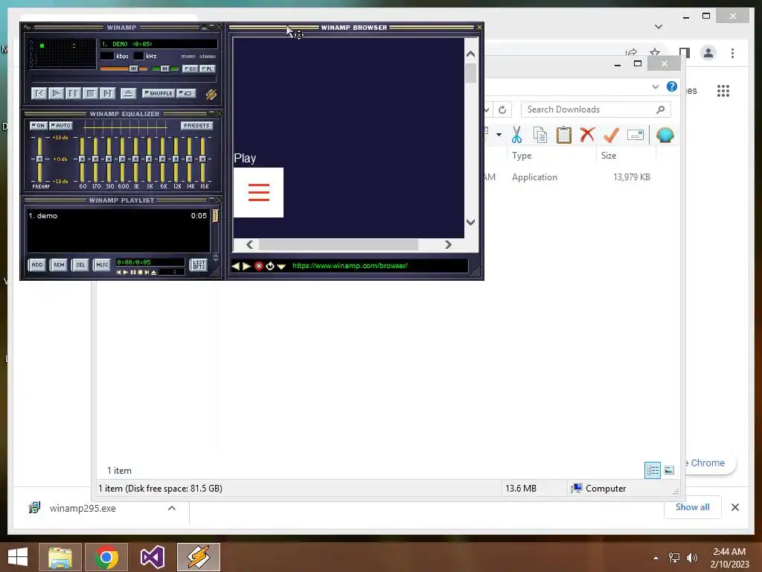The image size is (762, 572).
Task: Click blue shell icon in Explorer toolbar
Action: (665, 135)
